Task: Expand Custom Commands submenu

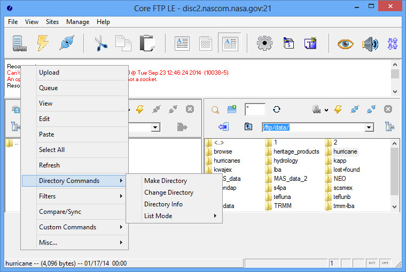Action: (75, 227)
